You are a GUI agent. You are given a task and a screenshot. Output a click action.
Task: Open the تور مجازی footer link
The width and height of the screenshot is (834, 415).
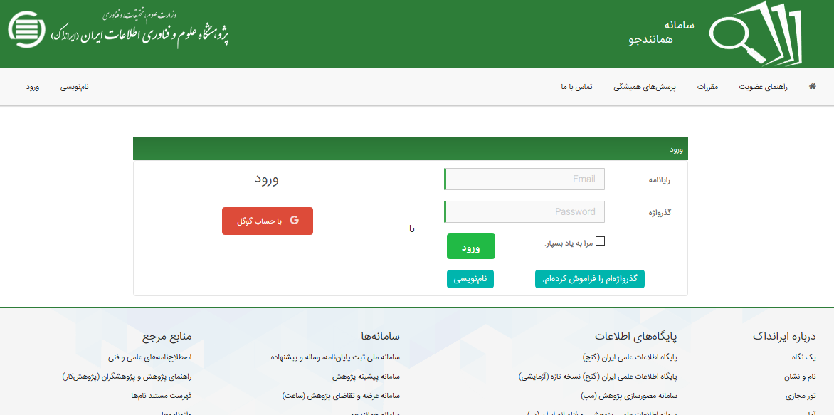[801, 396]
